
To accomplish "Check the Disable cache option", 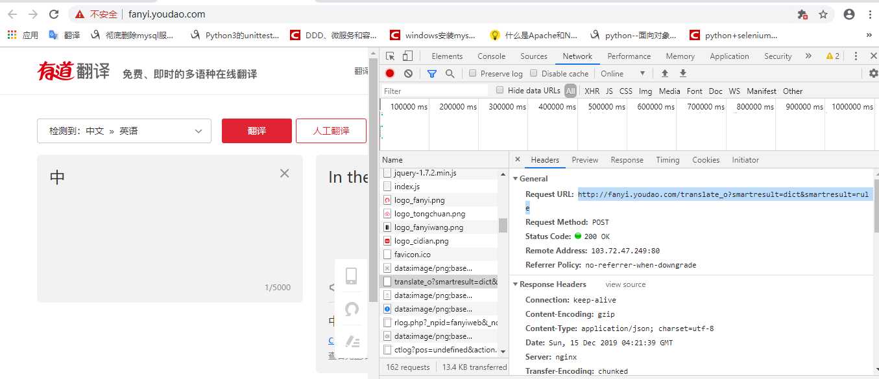I will (533, 73).
